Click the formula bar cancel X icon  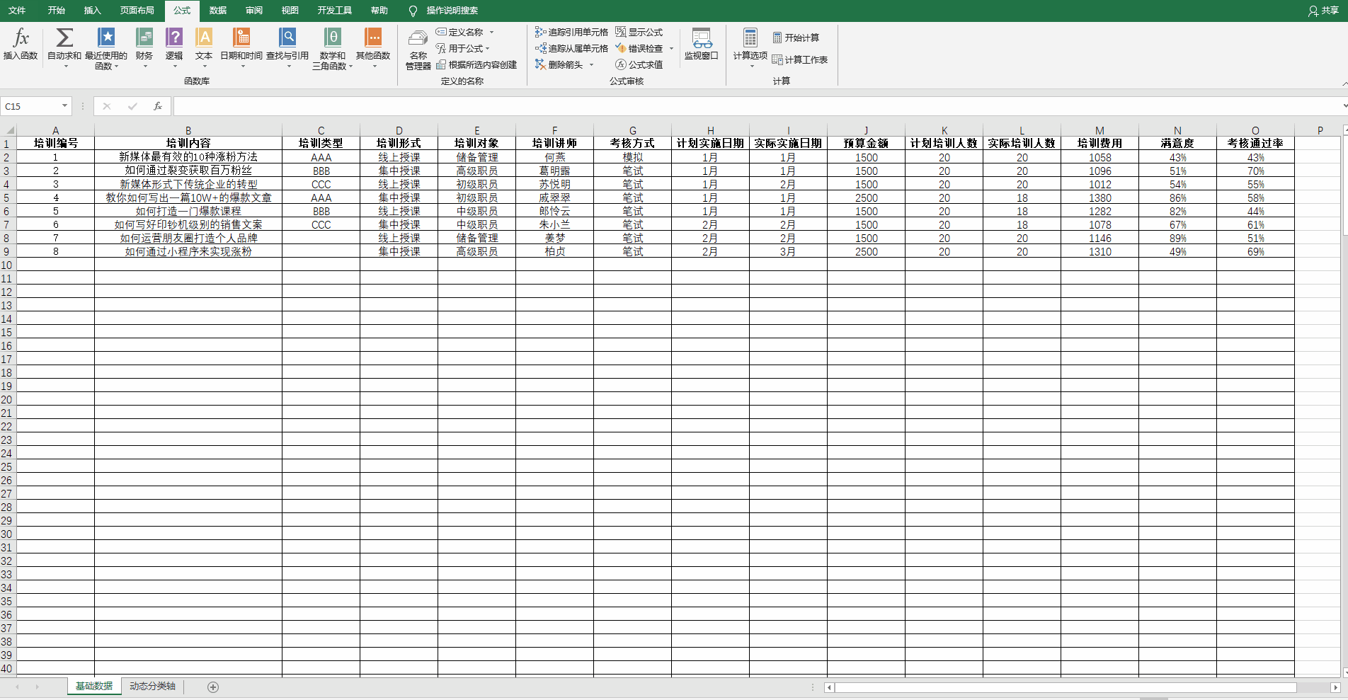(x=107, y=106)
